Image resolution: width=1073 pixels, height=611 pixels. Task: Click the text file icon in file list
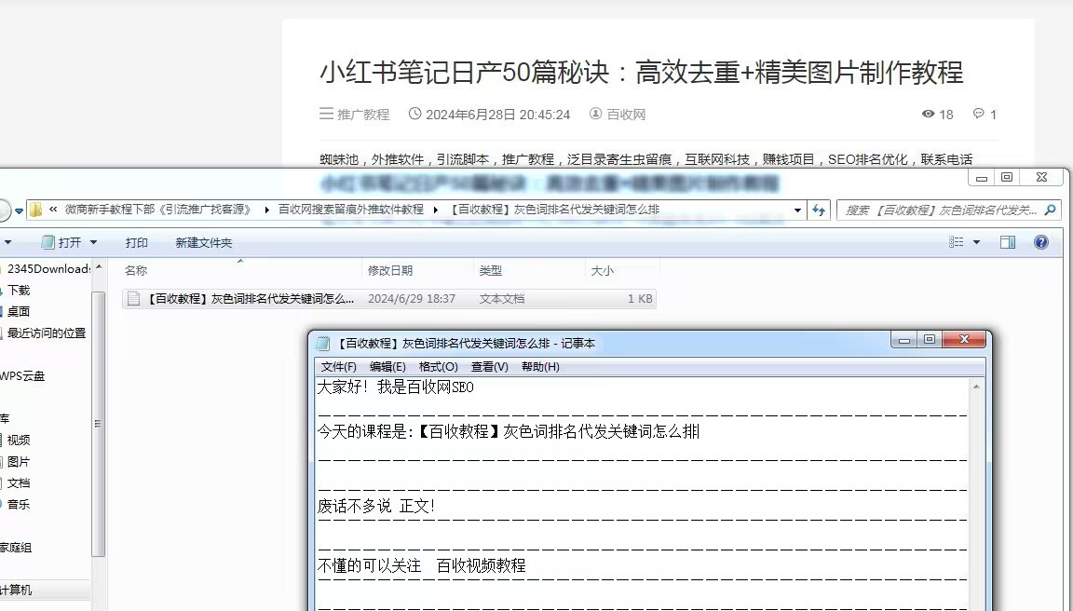(134, 298)
